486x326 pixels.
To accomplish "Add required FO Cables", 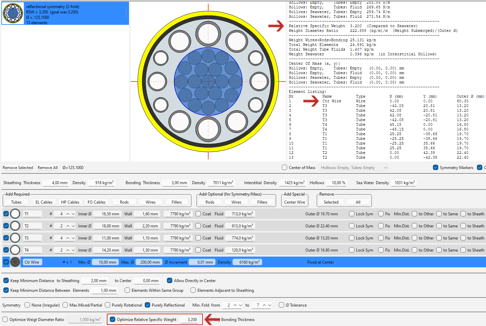I will tap(96, 202).
